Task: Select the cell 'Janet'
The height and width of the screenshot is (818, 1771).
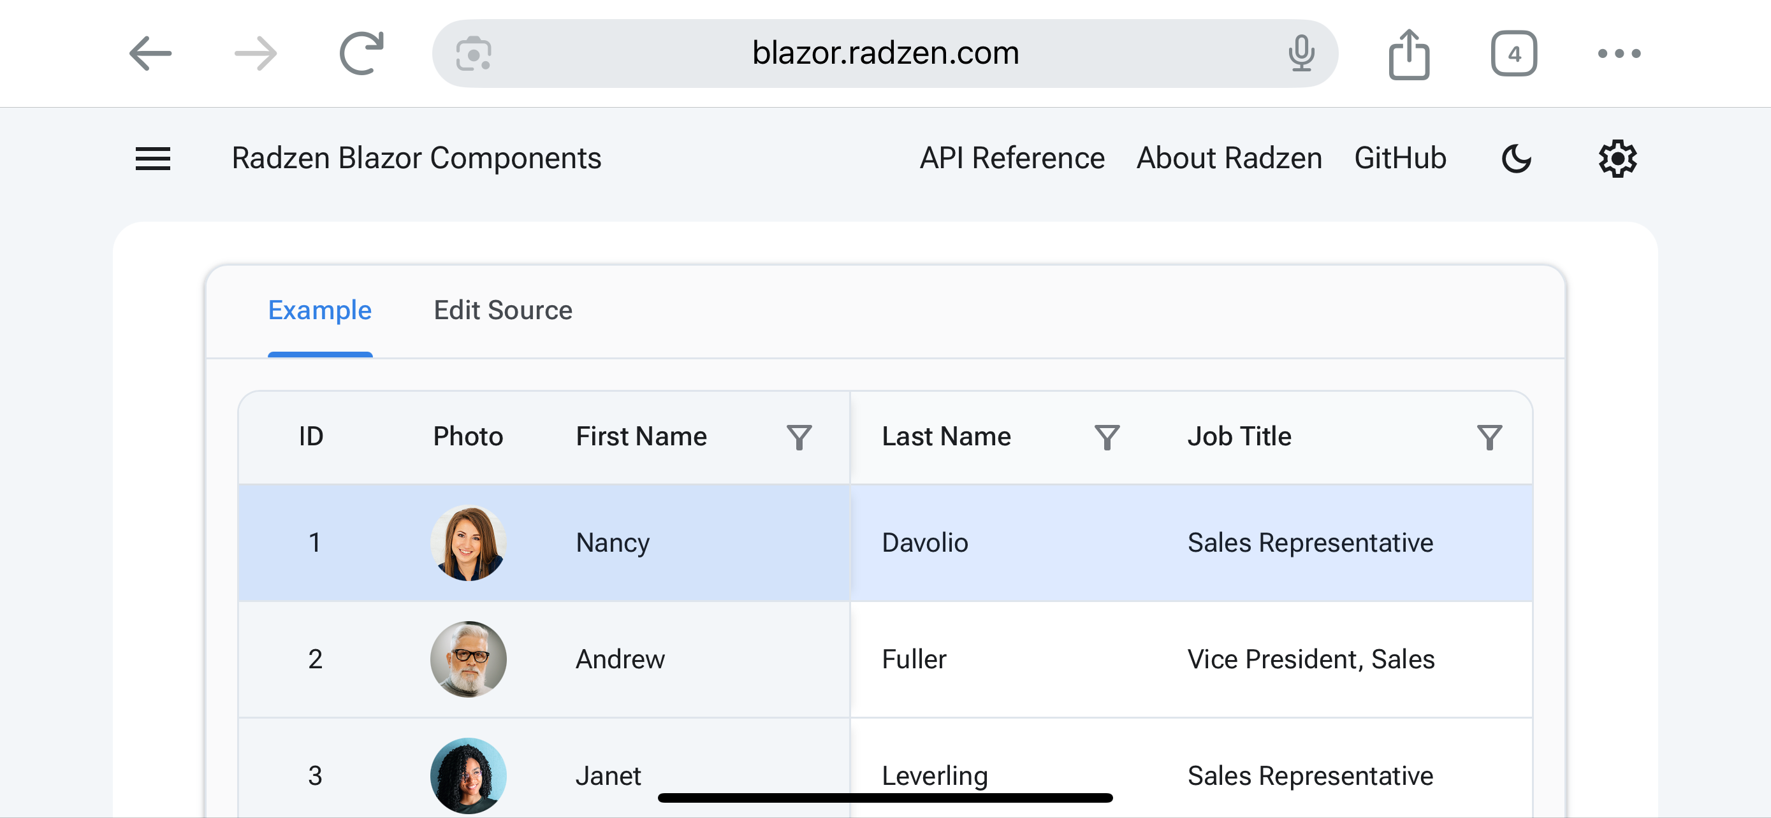Action: pos(608,776)
